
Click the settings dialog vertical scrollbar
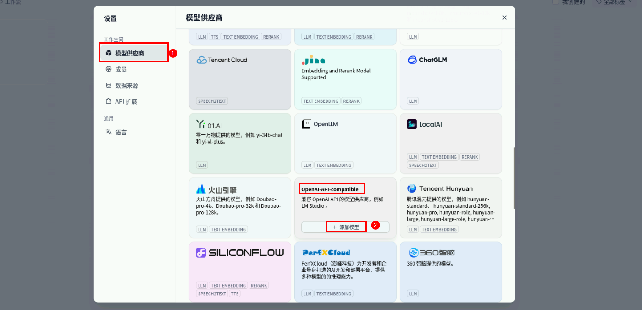(514, 178)
